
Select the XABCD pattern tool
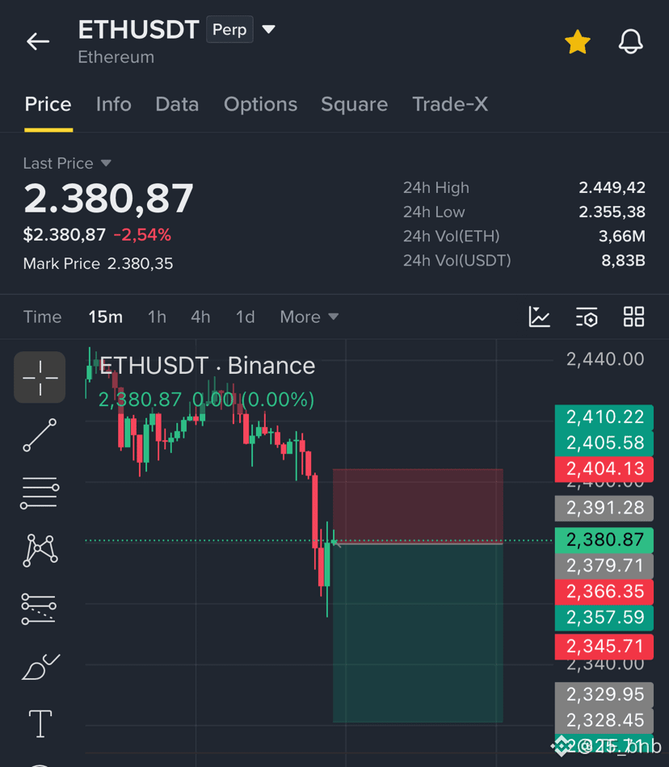click(40, 551)
